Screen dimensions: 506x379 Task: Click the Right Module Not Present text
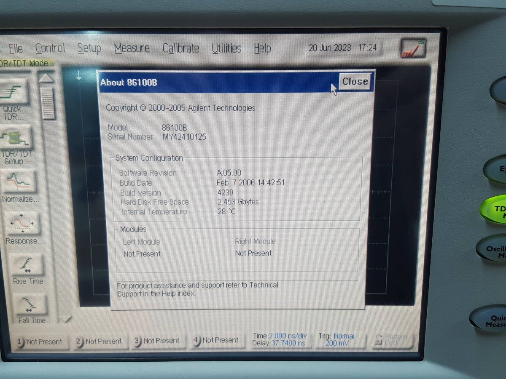click(x=253, y=253)
